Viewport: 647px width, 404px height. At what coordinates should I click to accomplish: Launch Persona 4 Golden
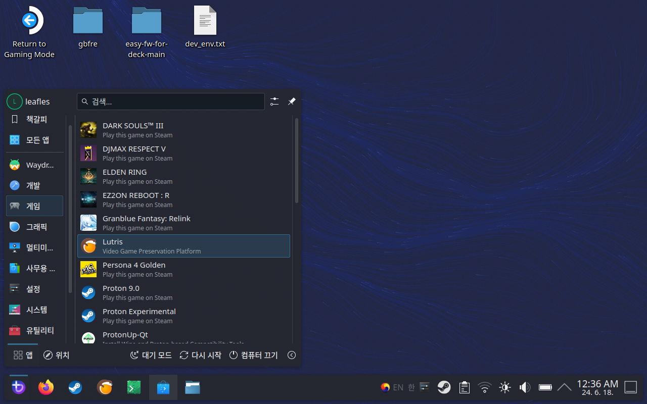[183, 269]
